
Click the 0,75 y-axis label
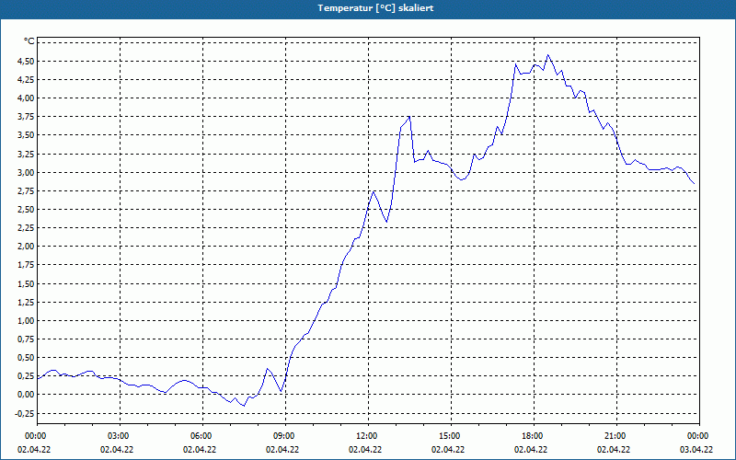[x=26, y=339]
